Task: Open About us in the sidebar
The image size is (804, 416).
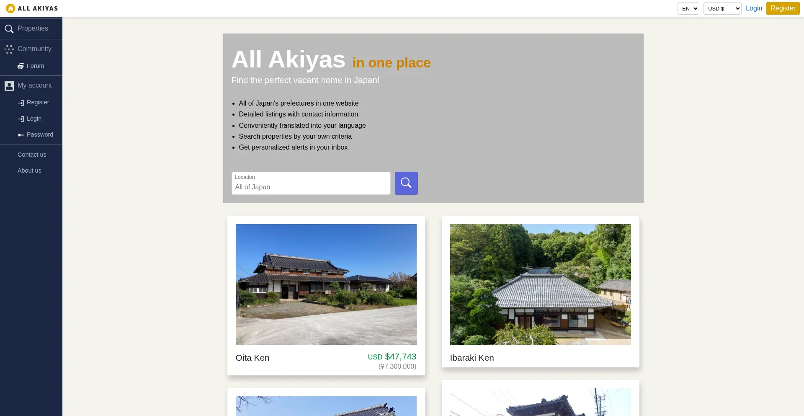Action: click(29, 171)
